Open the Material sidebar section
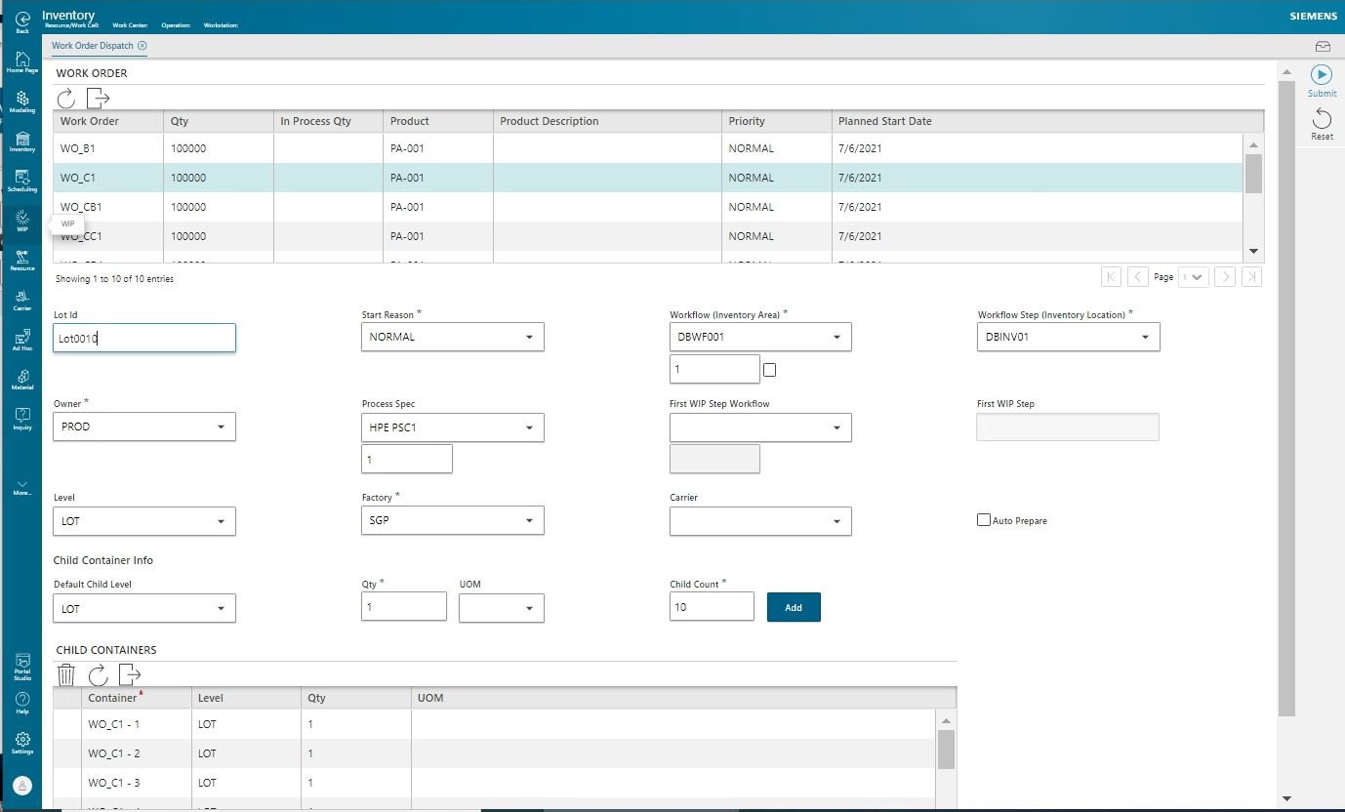The width and height of the screenshot is (1345, 812). [21, 379]
